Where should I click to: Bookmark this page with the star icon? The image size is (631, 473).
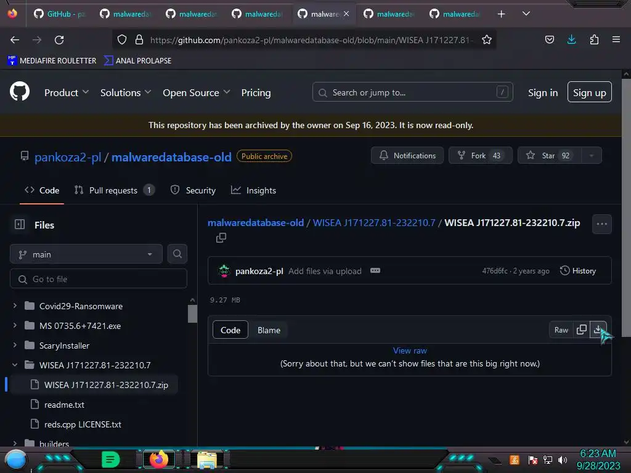point(487,40)
